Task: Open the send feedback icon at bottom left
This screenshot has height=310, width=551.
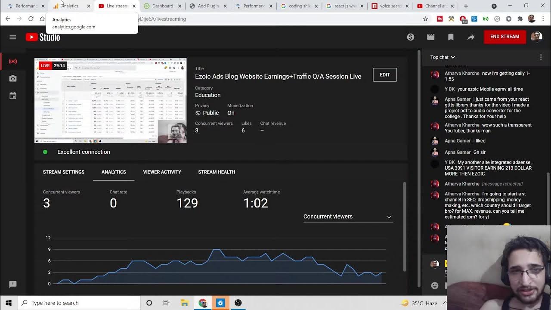Action: (13, 284)
